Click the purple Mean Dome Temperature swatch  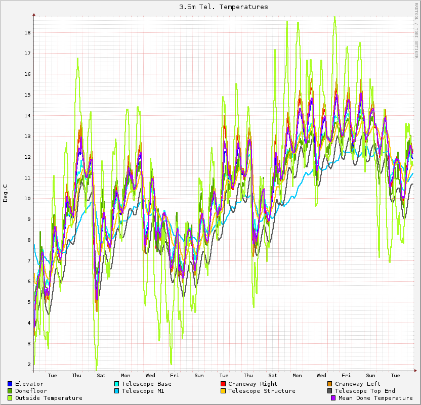333,398
